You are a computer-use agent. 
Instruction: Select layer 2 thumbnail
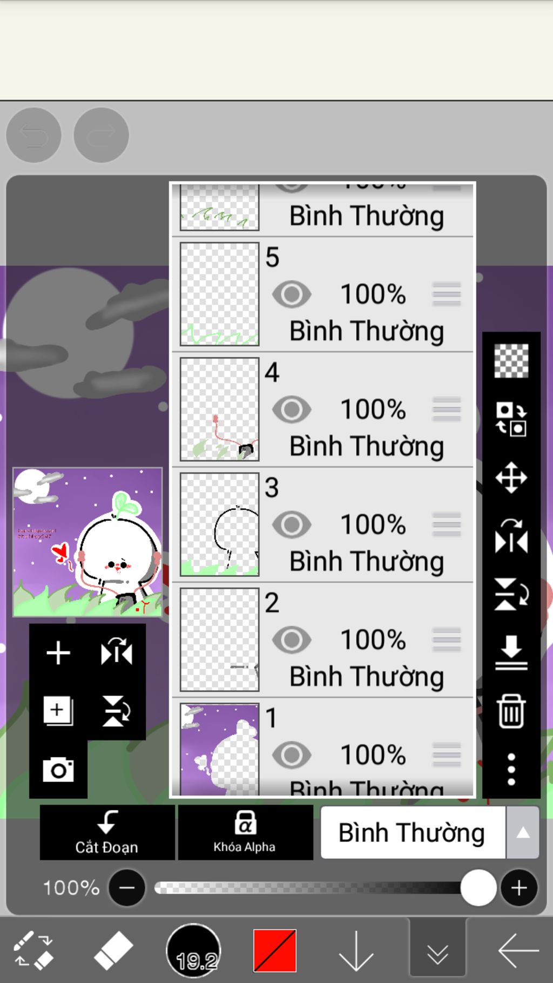(219, 639)
